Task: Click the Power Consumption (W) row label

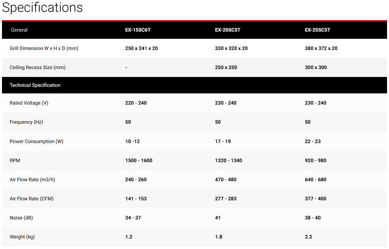Action: (x=37, y=141)
